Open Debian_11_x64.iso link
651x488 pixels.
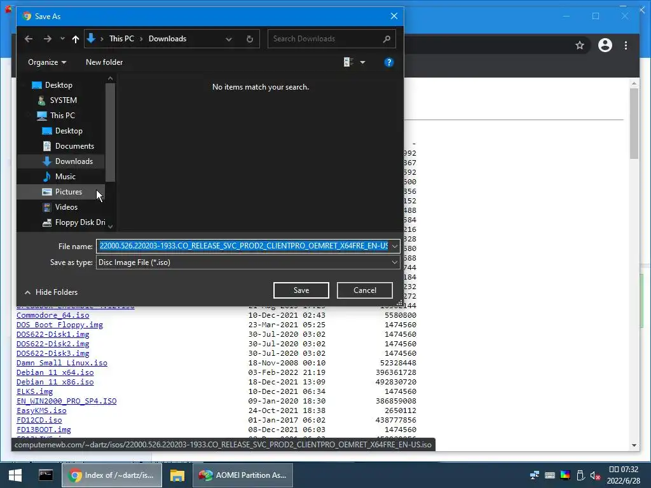point(55,372)
